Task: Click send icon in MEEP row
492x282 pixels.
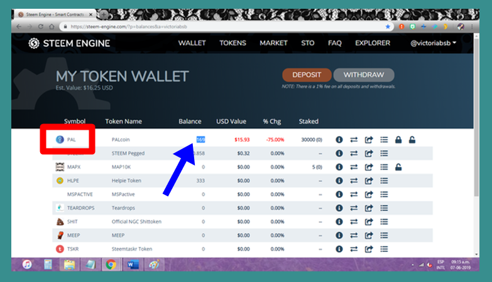Action: point(369,236)
